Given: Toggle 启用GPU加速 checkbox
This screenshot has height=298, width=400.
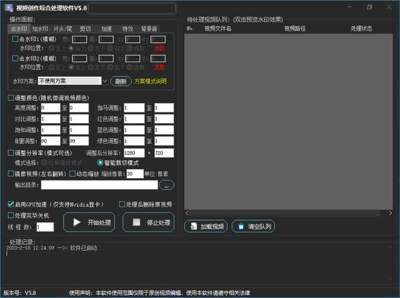Looking at the screenshot, I should pos(11,204).
